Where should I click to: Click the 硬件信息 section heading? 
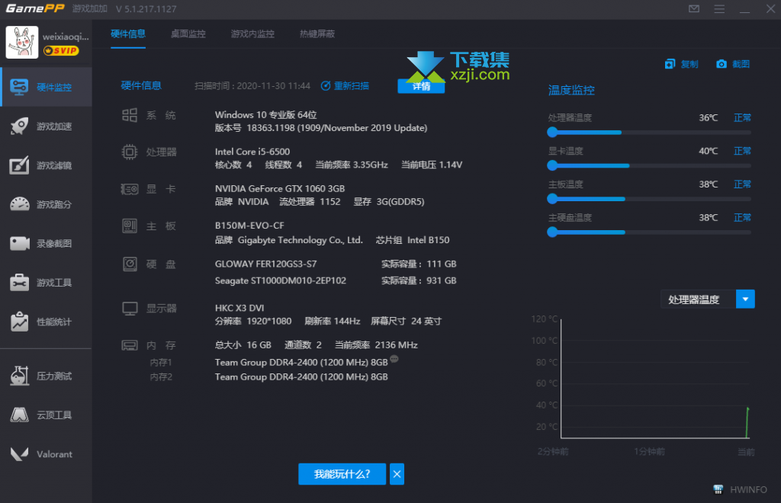141,85
